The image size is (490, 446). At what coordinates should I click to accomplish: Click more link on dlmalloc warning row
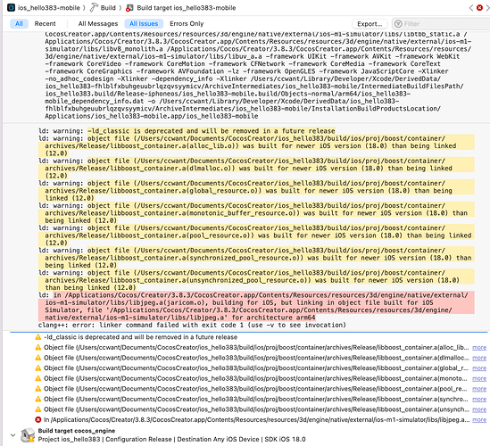click(x=479, y=358)
